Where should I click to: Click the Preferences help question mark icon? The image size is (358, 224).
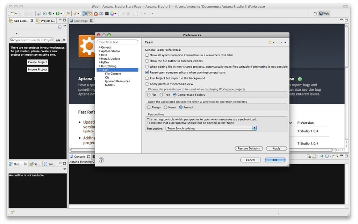point(101,160)
